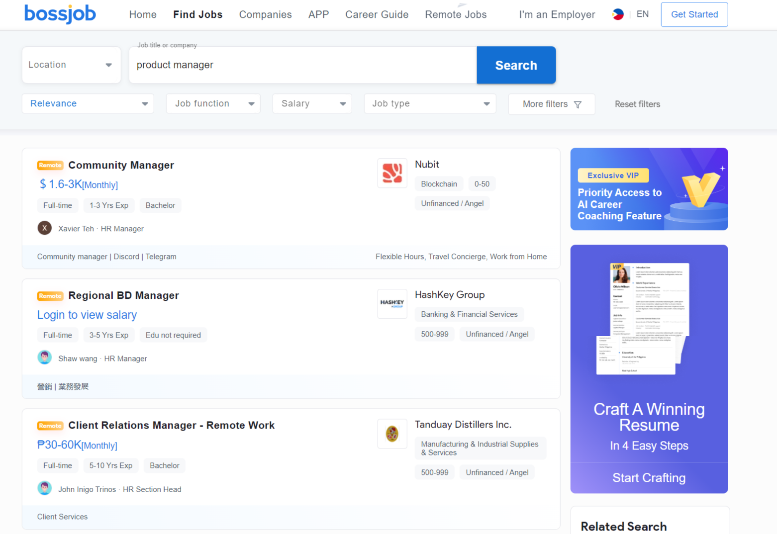Viewport: 777px width, 534px height.
Task: Click Flexible Hours, Travel Concierge benefits text
Action: [x=461, y=257]
